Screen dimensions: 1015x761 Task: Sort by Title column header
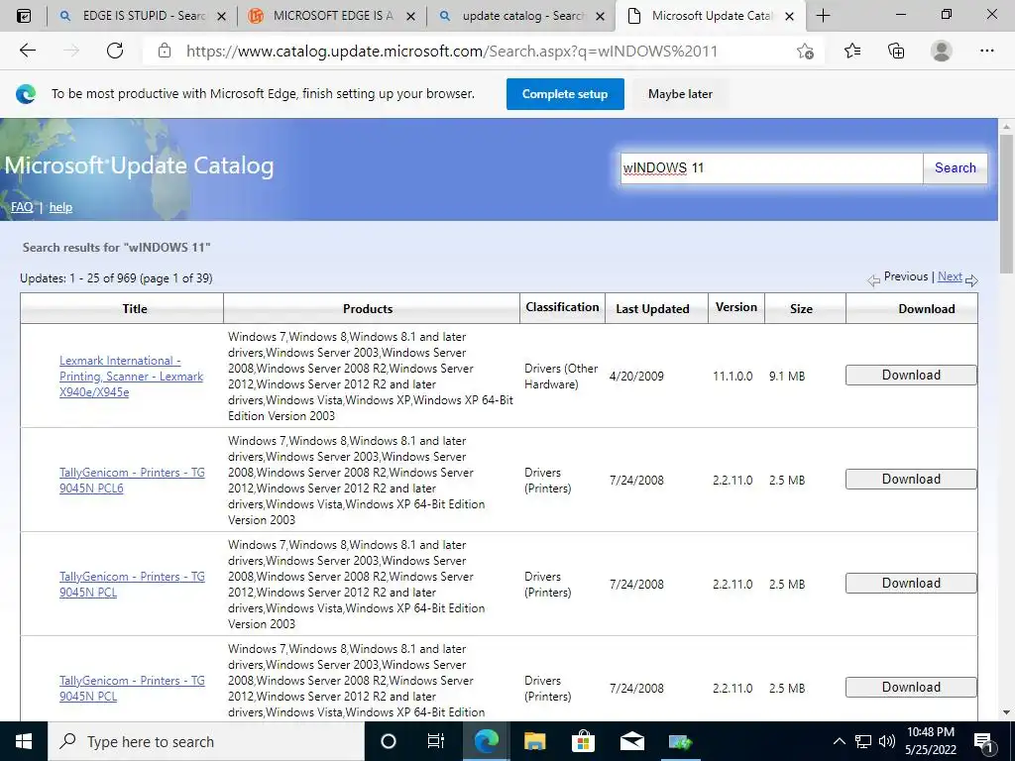(x=135, y=309)
